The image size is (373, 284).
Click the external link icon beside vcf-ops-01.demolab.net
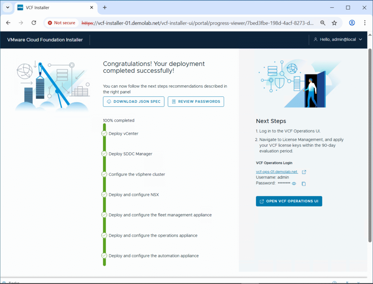tap(304, 172)
